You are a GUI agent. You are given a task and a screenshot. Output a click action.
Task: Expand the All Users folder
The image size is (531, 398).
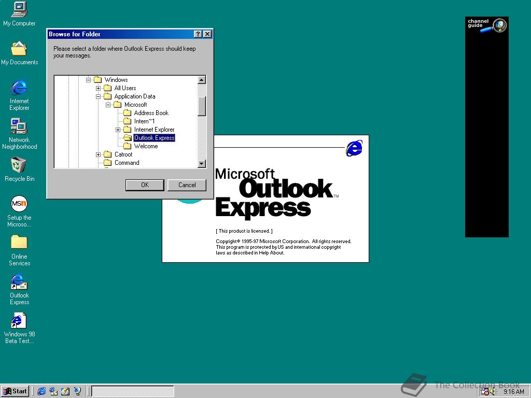(98, 88)
